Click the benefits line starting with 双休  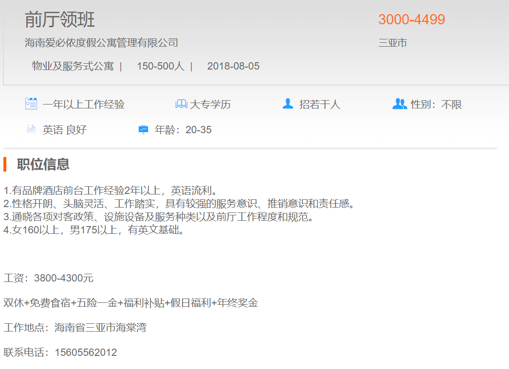point(130,303)
